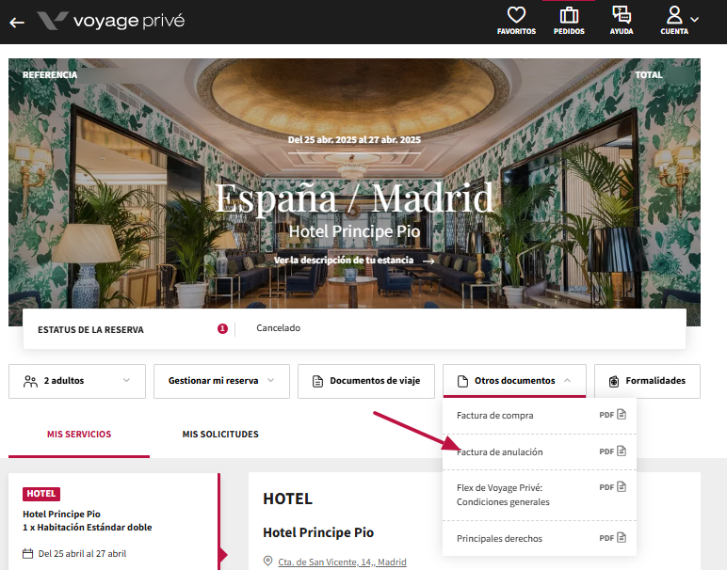Open Ver la descripción de tu estancia link
This screenshot has height=570, width=727.
[x=344, y=261]
